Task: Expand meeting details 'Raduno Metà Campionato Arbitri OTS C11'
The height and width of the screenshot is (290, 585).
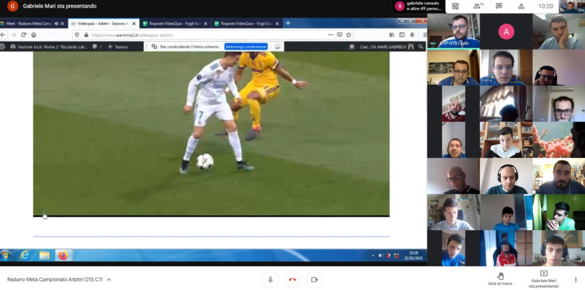Action: coord(59,280)
